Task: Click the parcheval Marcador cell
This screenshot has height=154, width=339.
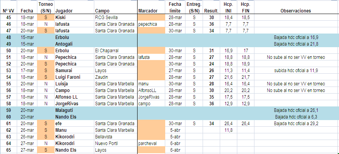Action: 151,143
